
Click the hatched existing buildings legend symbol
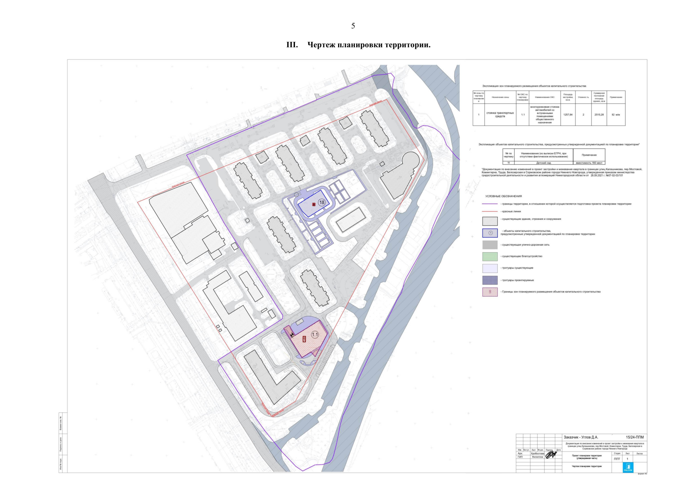[x=489, y=221]
